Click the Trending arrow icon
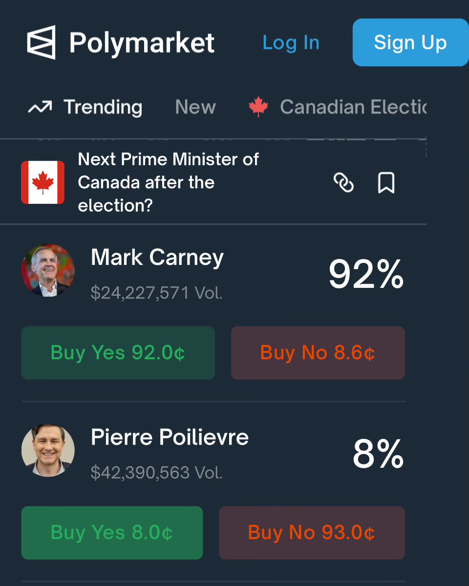 click(x=40, y=107)
